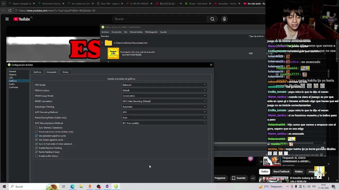Select the Roblox category chip

click(299, 172)
